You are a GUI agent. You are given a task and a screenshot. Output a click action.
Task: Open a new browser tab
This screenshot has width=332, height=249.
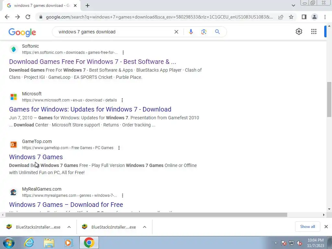(x=88, y=6)
